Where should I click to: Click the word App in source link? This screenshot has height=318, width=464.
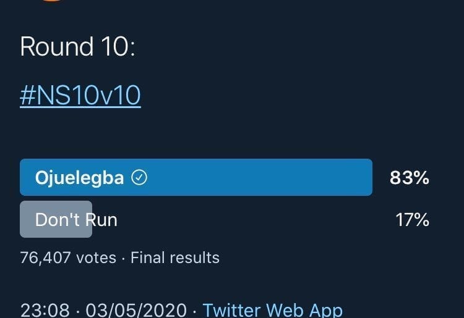(325, 309)
